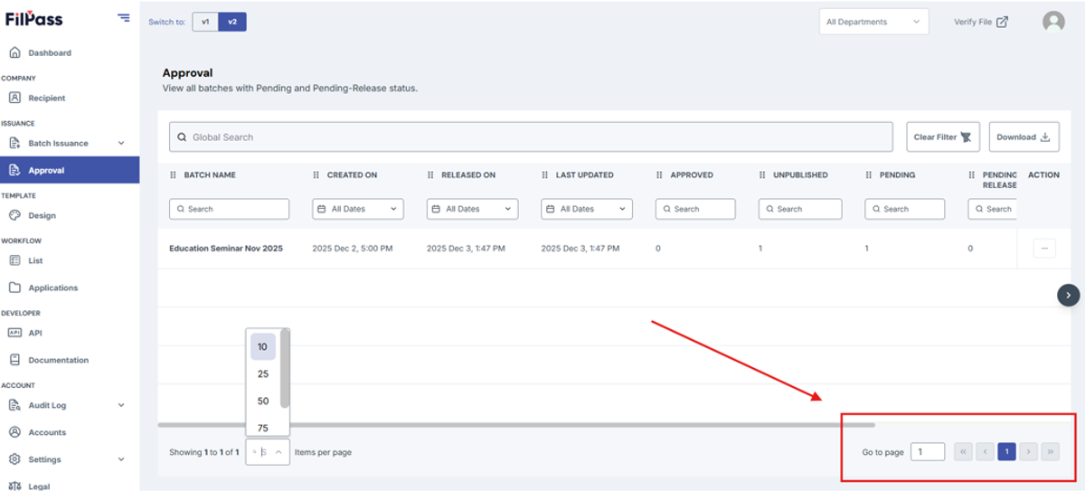1085x491 pixels.
Task: Select 25 items per page
Action: pyautogui.click(x=263, y=373)
